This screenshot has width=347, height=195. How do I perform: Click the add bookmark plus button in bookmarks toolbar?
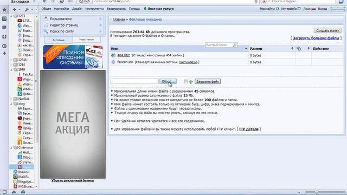pos(15,10)
